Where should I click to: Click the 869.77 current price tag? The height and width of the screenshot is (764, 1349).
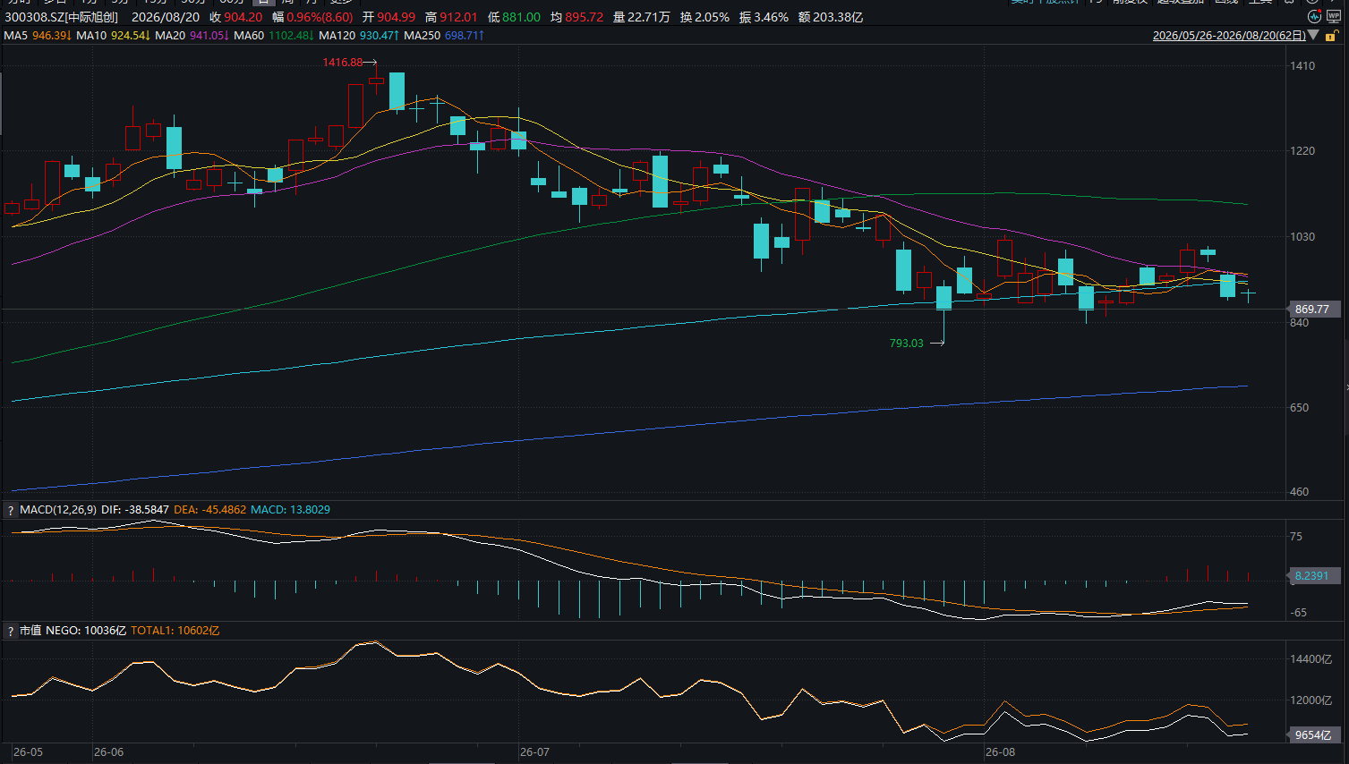(1314, 310)
